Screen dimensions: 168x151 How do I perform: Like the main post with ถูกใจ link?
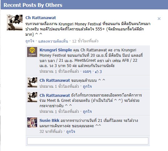pos(30,41)
